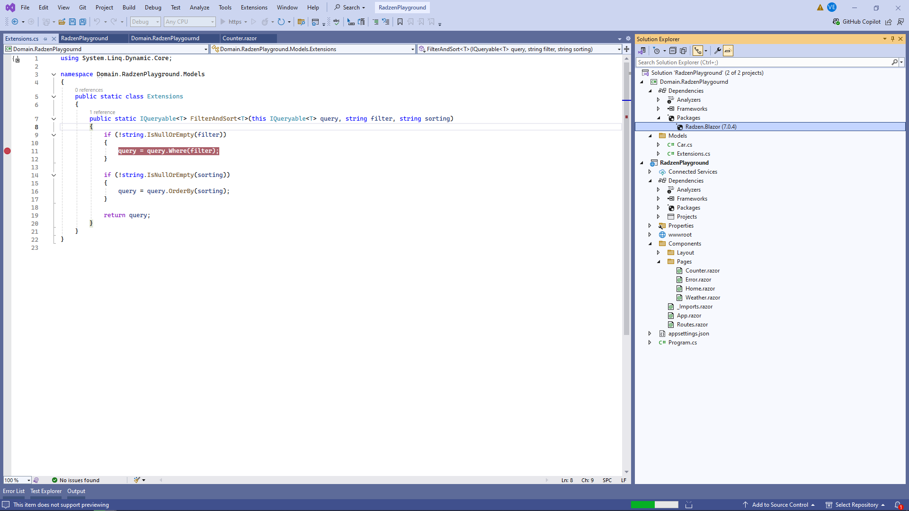Open the Error List tab at bottom
Viewport: 909px width, 511px height.
tap(14, 491)
